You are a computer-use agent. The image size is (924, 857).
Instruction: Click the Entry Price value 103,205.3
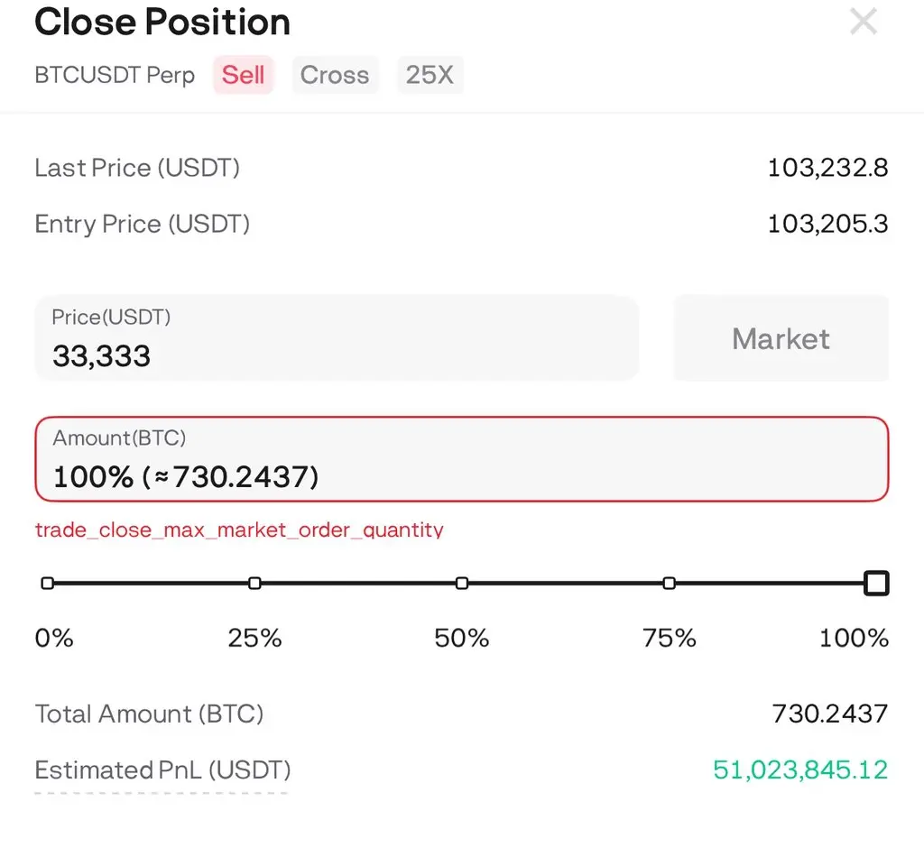tap(827, 224)
